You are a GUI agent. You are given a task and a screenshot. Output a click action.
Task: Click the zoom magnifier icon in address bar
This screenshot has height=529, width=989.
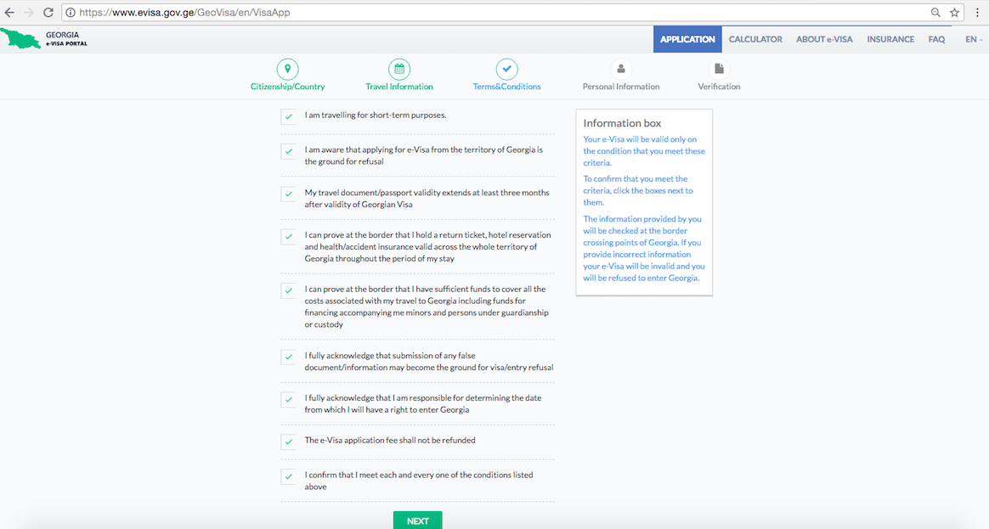935,13
